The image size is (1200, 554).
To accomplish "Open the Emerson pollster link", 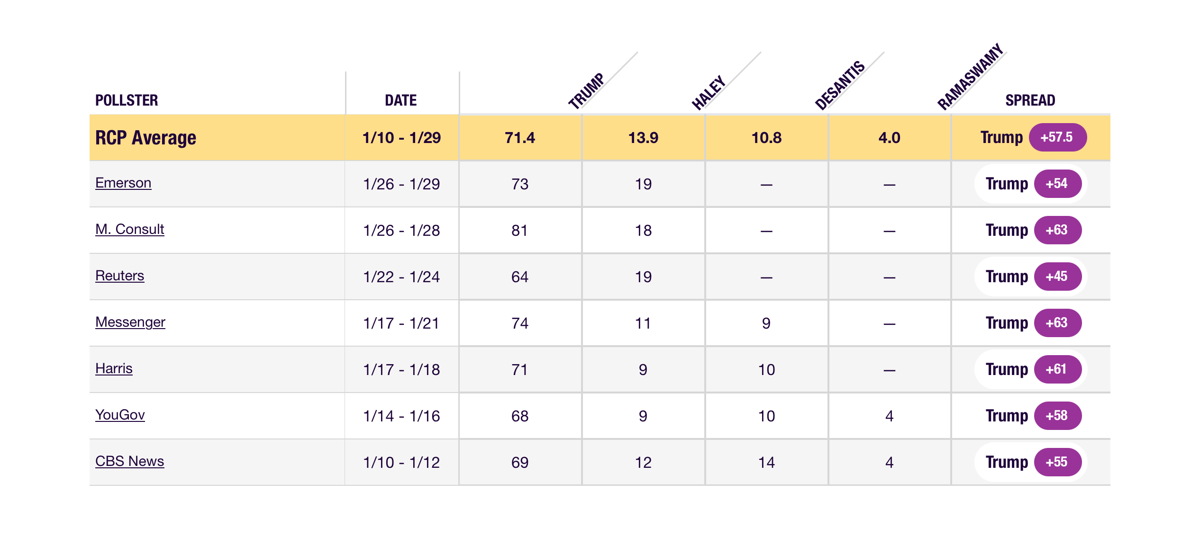I will (x=123, y=183).
